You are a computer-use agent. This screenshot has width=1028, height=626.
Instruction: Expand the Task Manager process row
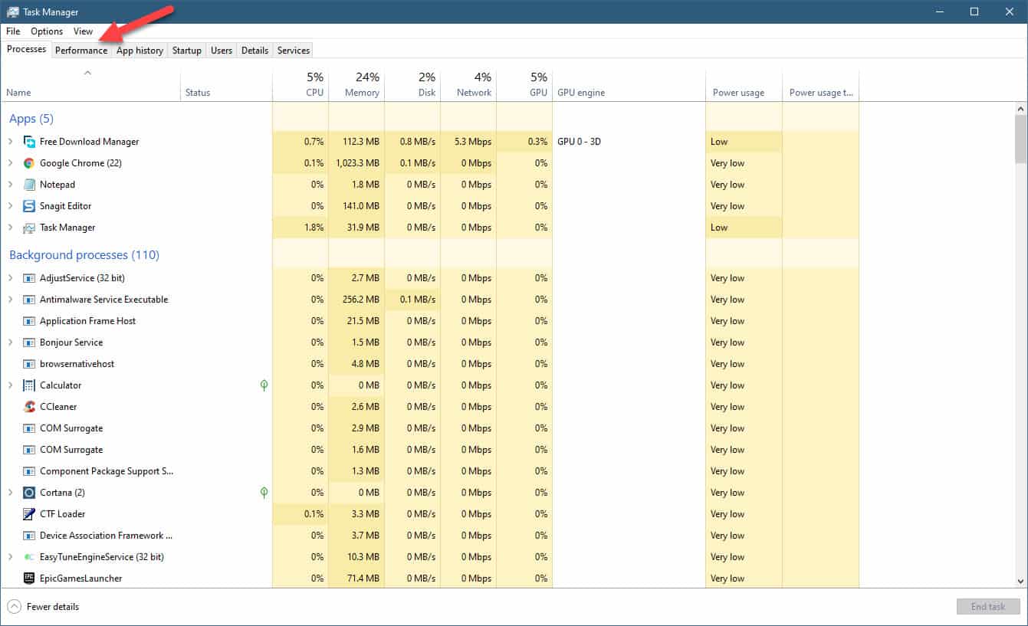(11, 228)
